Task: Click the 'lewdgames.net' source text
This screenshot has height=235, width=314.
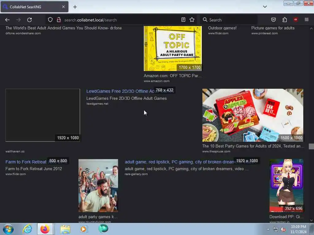Action: [97, 104]
